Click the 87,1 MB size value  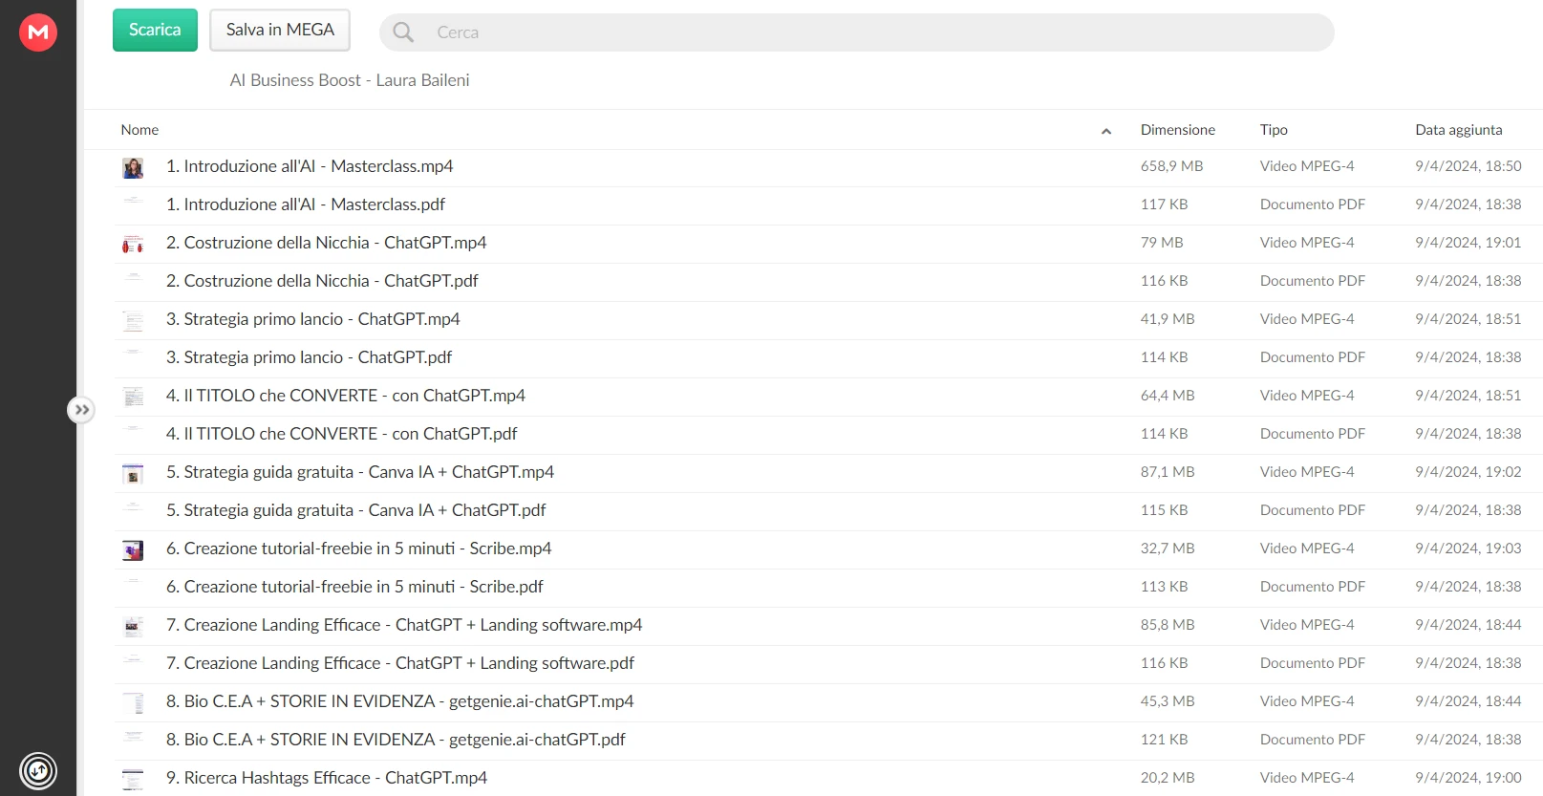1168,472
